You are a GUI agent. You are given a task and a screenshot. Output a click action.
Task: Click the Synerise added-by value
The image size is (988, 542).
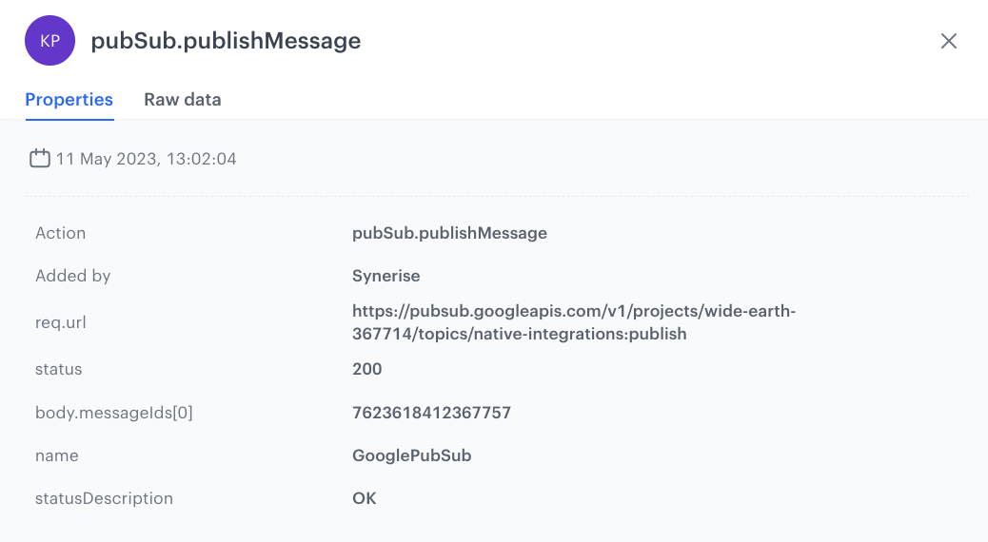coord(385,276)
